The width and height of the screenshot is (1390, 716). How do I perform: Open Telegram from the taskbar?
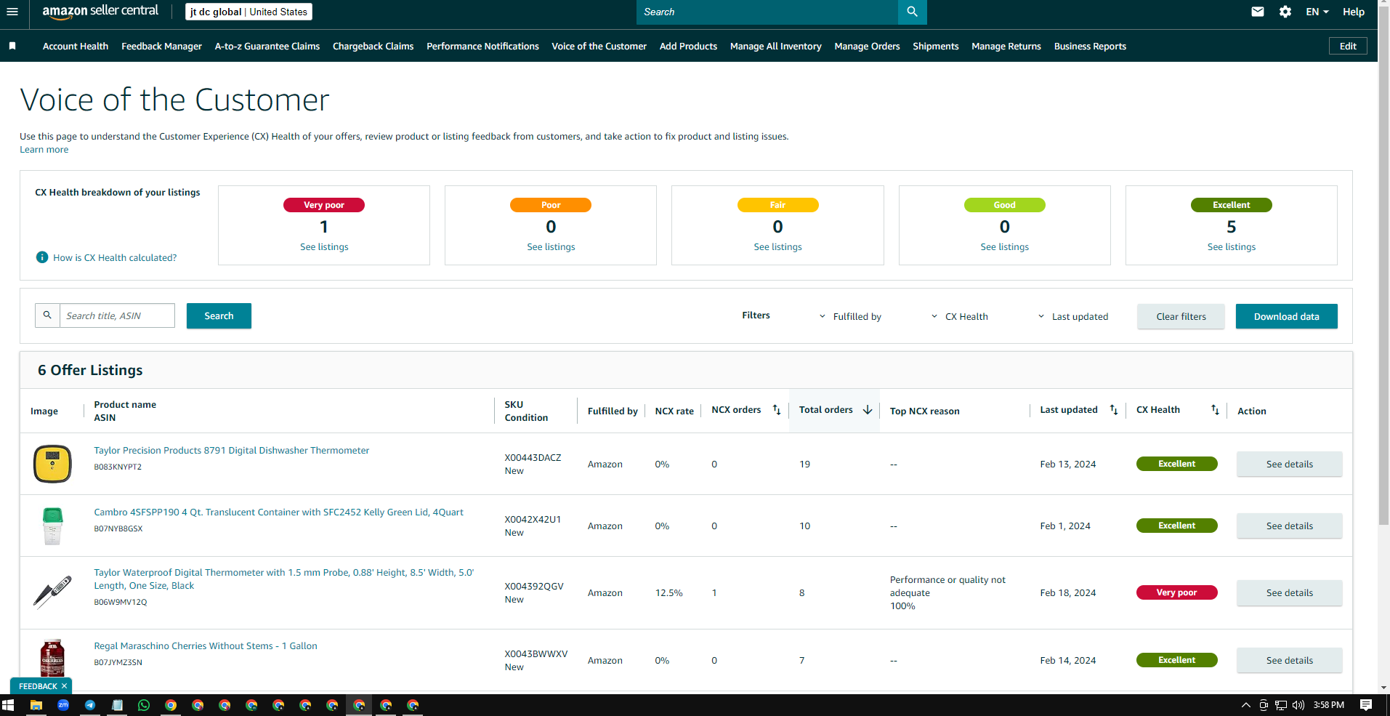coord(90,705)
